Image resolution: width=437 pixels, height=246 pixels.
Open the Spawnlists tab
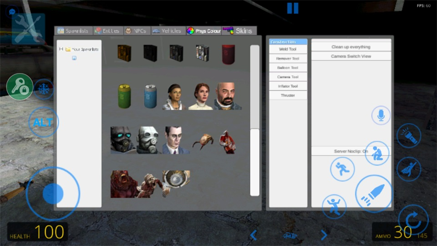click(x=73, y=31)
